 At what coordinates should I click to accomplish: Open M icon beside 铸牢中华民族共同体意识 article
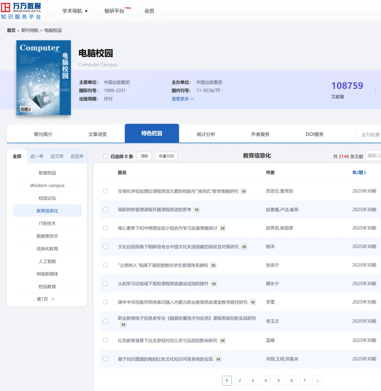pyautogui.click(x=253, y=302)
